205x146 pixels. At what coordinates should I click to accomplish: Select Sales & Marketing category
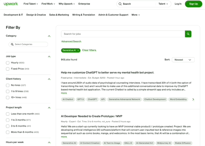click(x=59, y=15)
